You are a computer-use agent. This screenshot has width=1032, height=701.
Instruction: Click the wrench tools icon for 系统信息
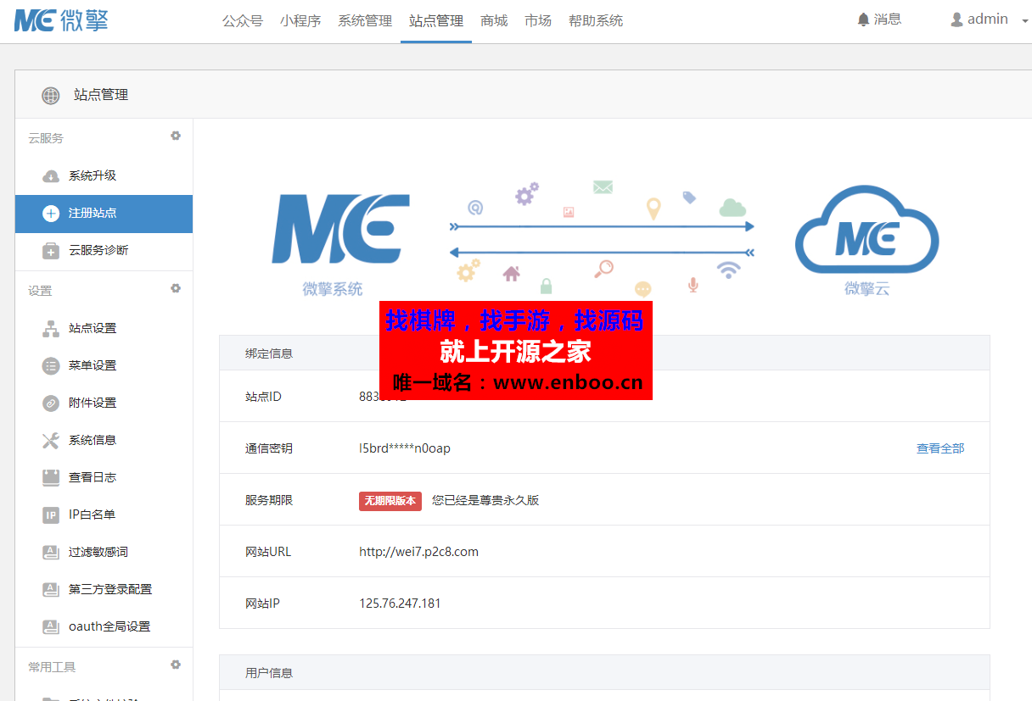pyautogui.click(x=51, y=441)
